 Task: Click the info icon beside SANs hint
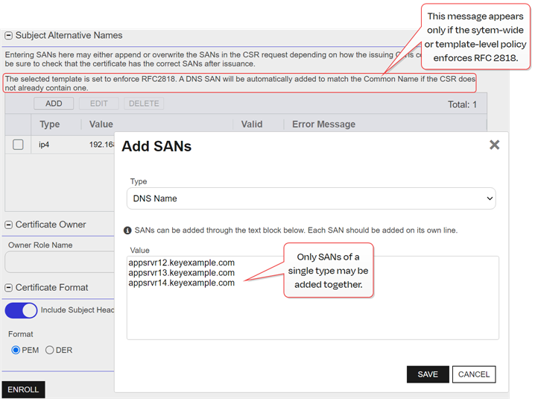pyautogui.click(x=127, y=230)
